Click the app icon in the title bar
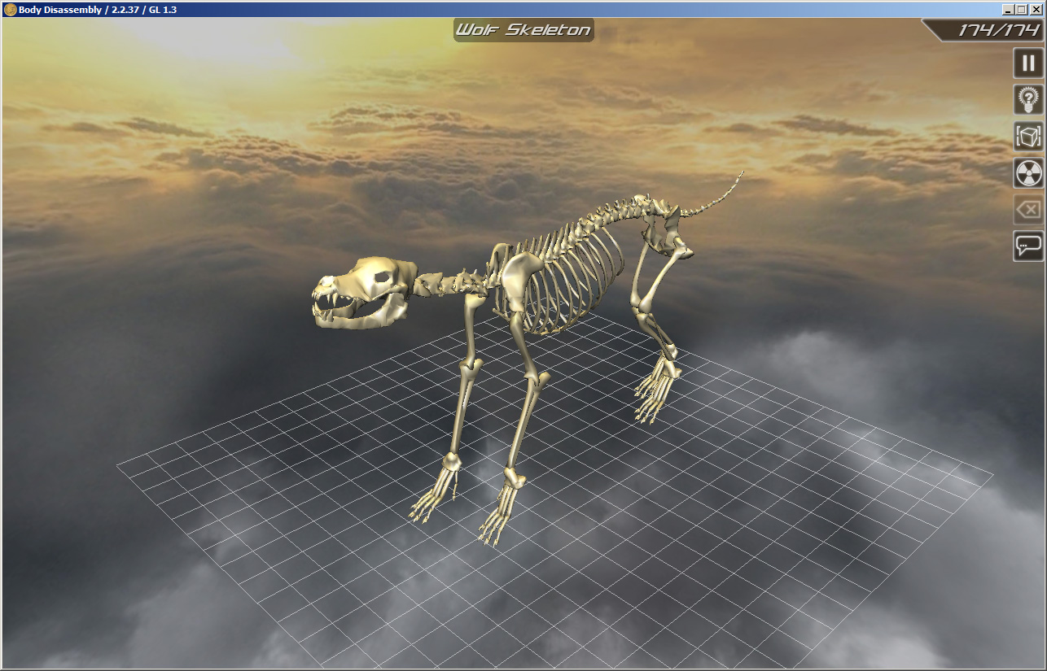 10,10
